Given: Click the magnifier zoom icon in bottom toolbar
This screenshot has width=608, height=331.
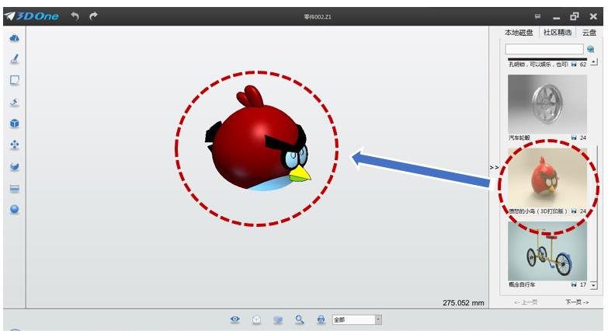Looking at the screenshot, I should (299, 319).
